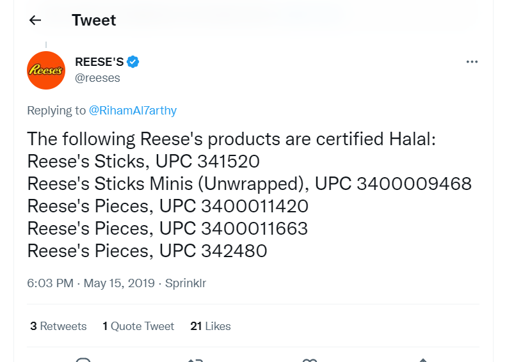The width and height of the screenshot is (507, 362).
Task: Click the blue verified badge
Action: [133, 62]
